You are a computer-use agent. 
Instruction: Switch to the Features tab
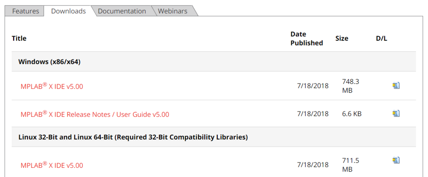pos(25,11)
